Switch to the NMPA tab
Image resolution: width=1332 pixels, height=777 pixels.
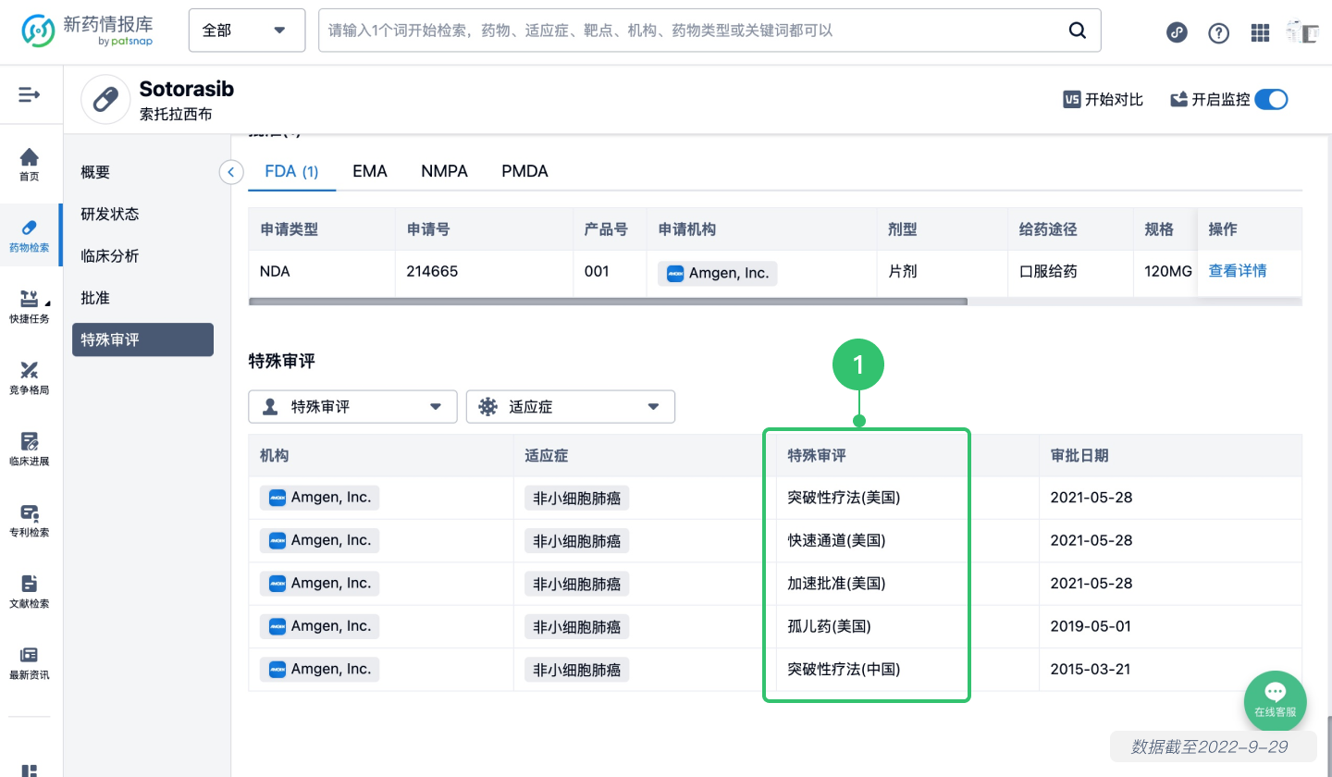click(444, 171)
